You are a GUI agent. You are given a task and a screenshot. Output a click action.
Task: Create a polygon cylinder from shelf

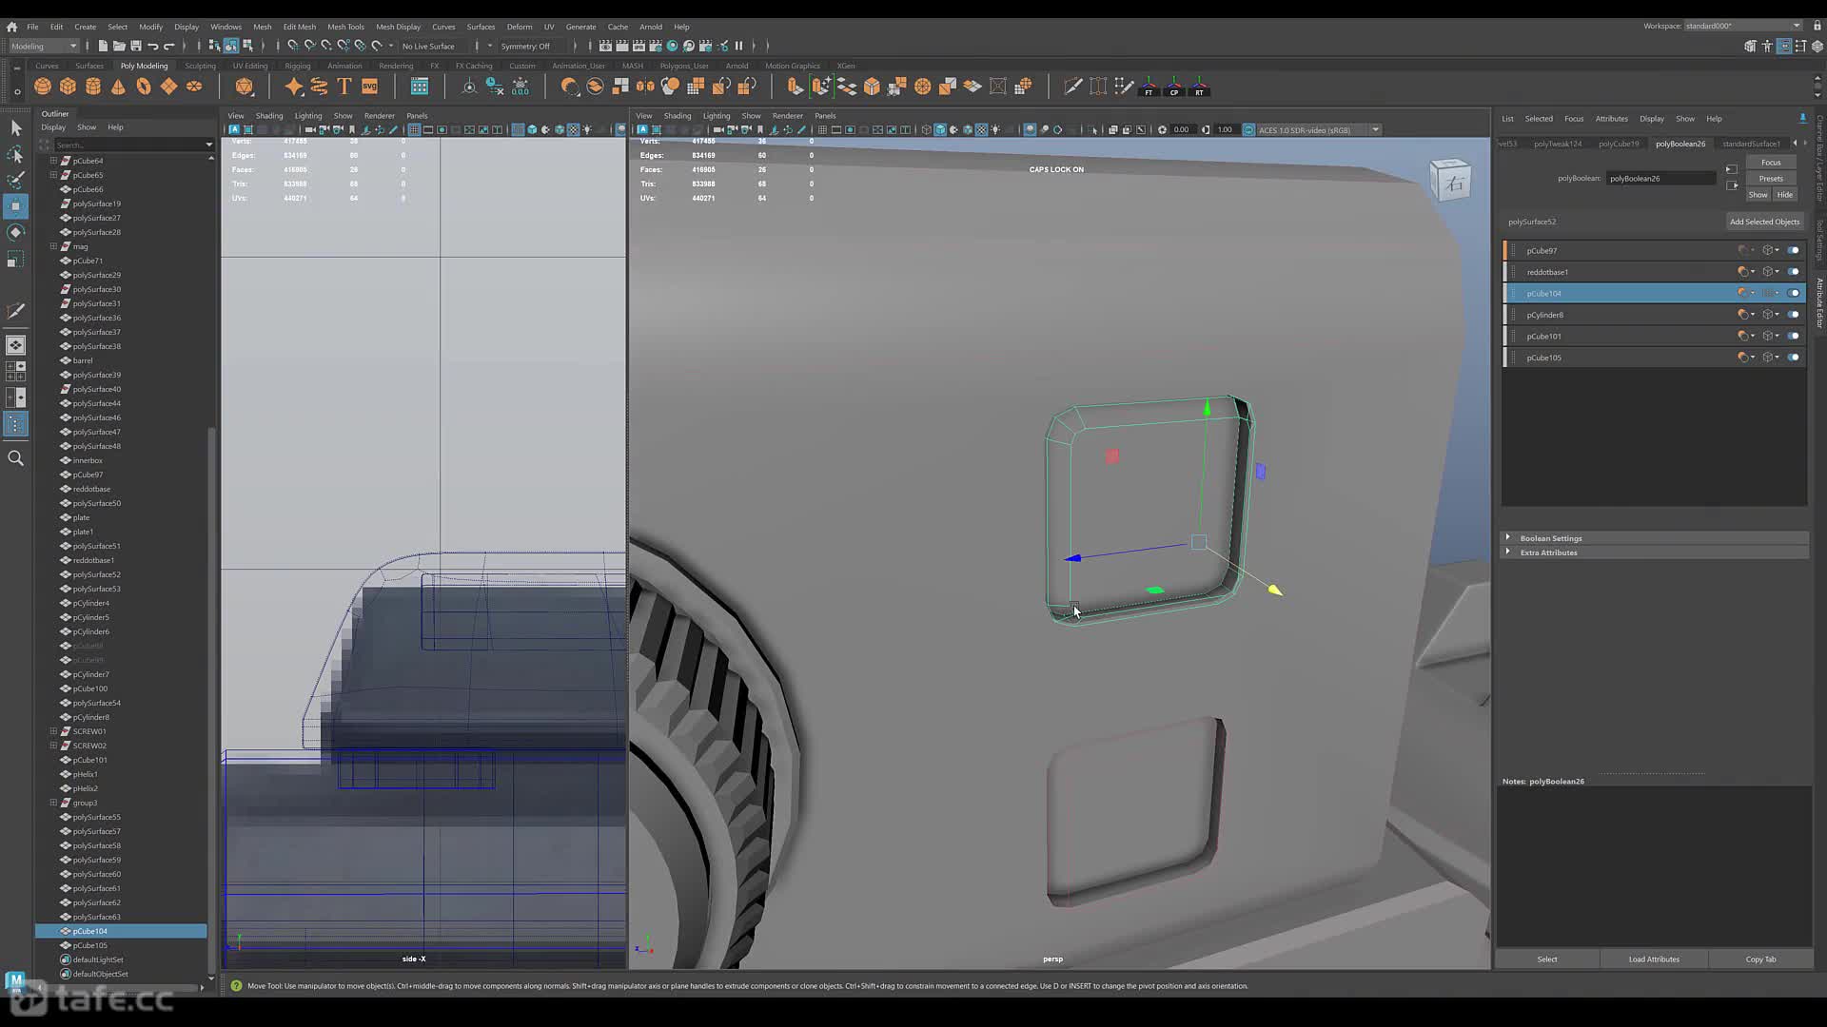tap(93, 87)
